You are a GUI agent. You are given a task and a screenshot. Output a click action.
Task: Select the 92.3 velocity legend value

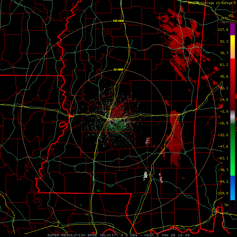tap(224, 41)
